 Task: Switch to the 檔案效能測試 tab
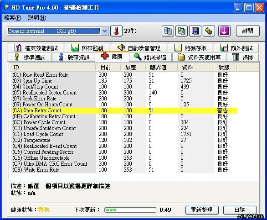click(36, 47)
